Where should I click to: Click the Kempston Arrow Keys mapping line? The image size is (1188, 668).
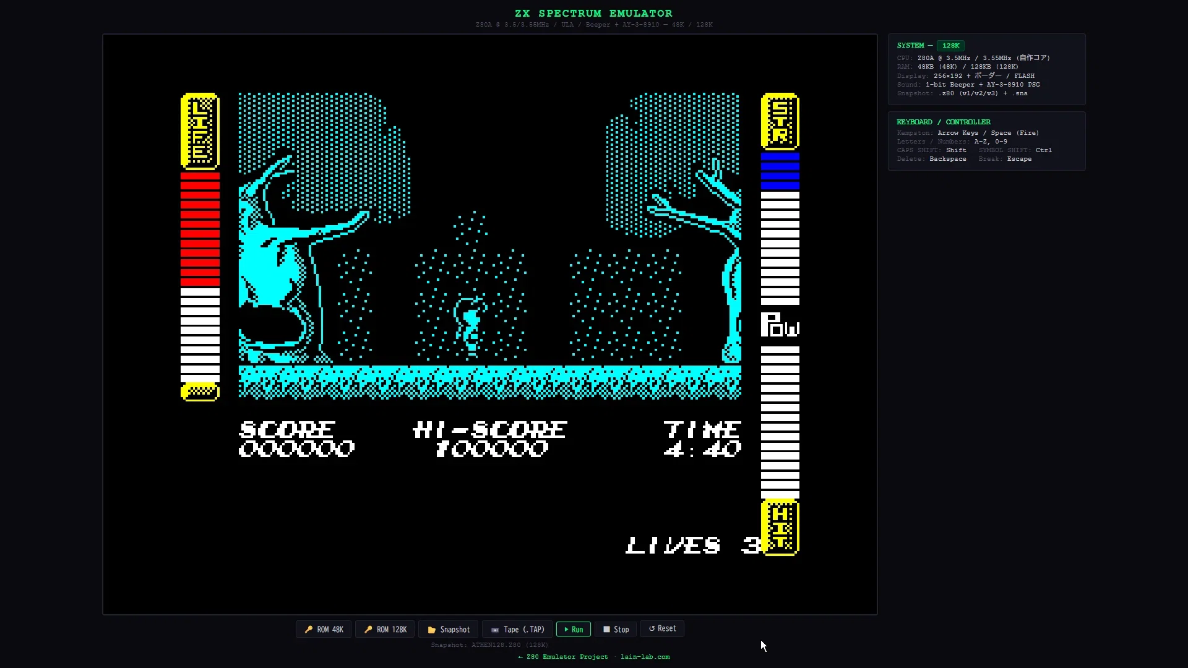(968, 133)
